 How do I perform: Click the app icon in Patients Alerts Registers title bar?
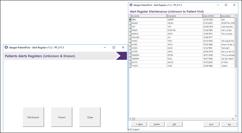(x=6, y=47)
